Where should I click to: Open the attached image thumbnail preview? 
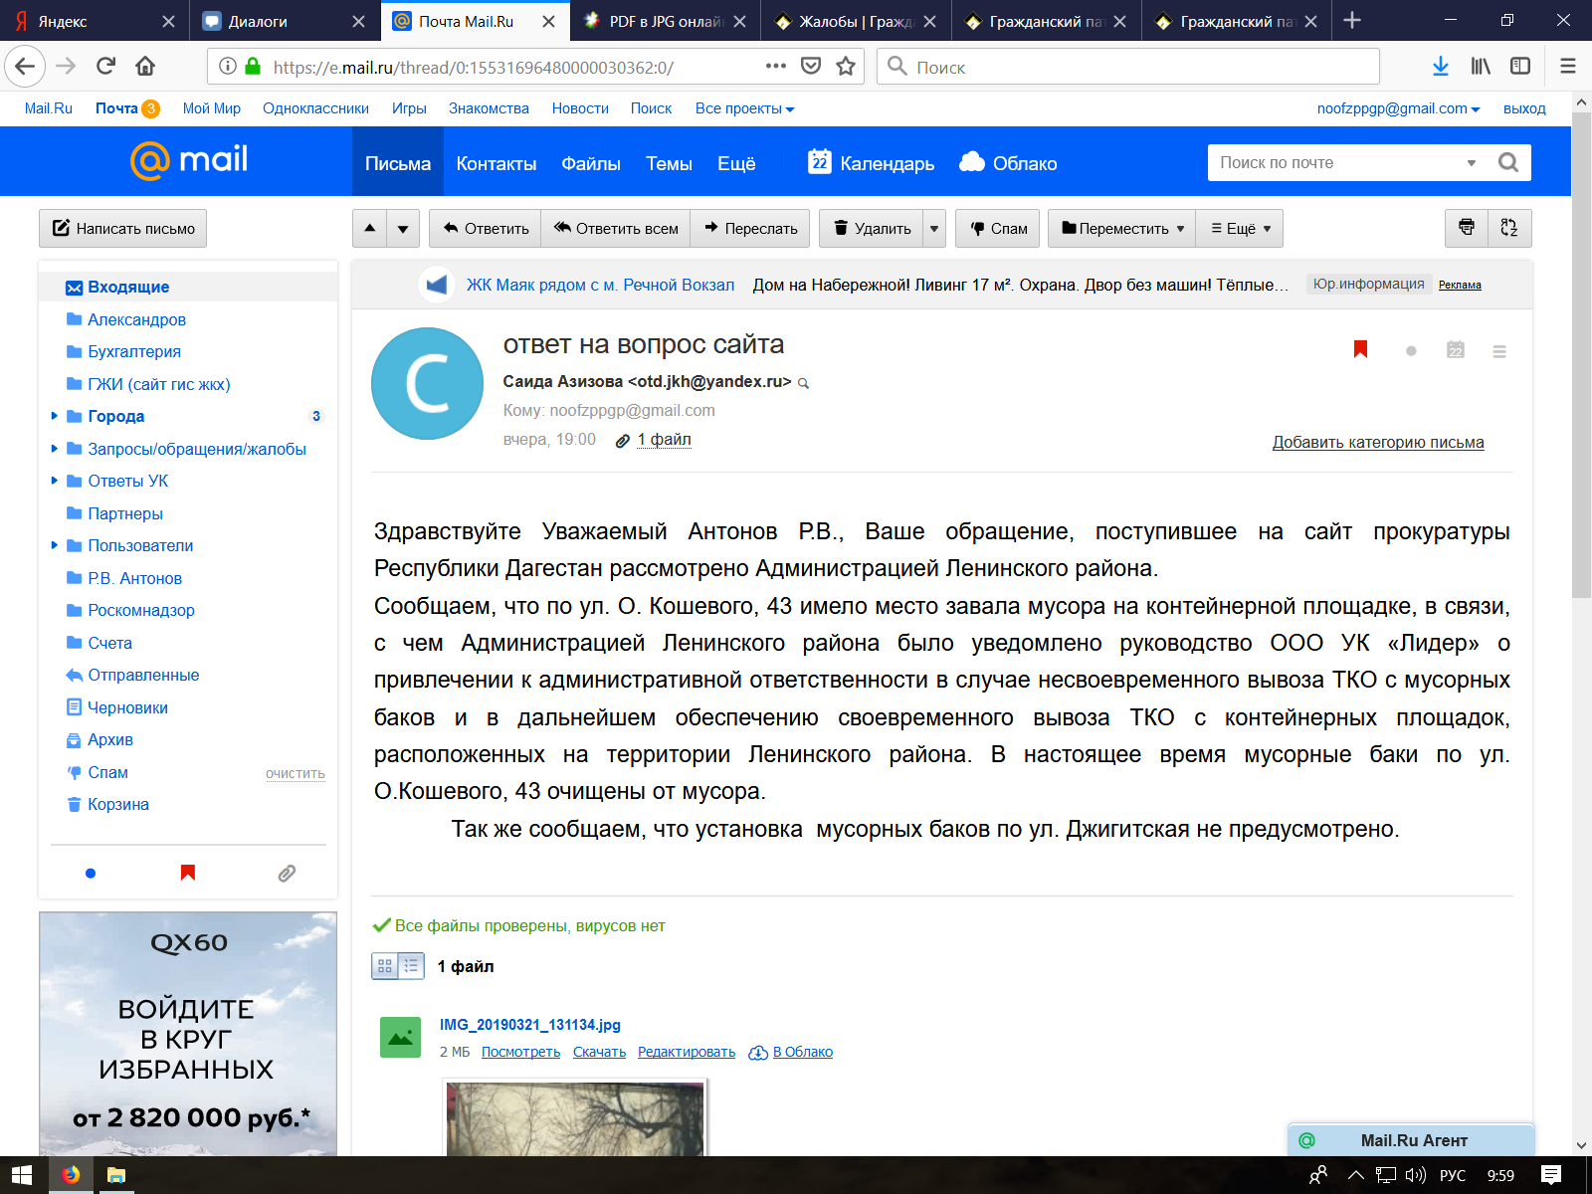(575, 1119)
